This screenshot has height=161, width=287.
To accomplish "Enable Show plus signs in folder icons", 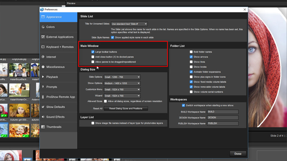I will tap(191, 77).
